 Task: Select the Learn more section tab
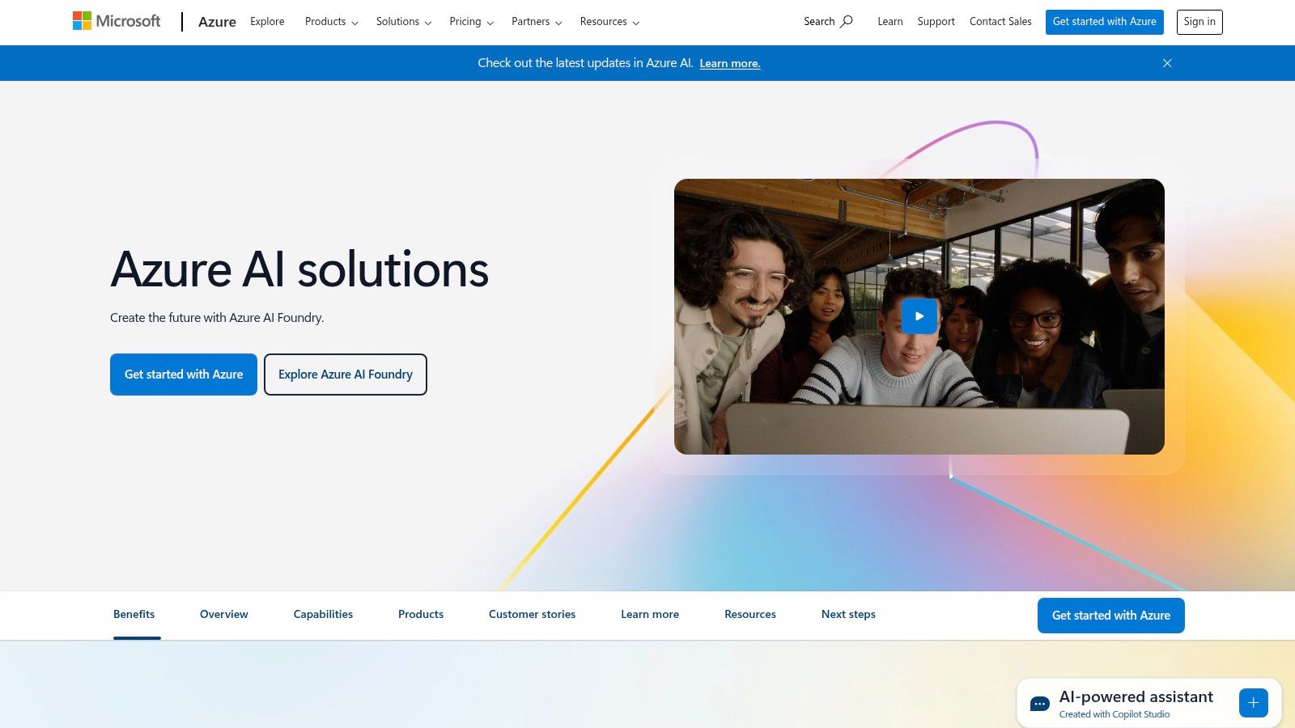coord(650,615)
